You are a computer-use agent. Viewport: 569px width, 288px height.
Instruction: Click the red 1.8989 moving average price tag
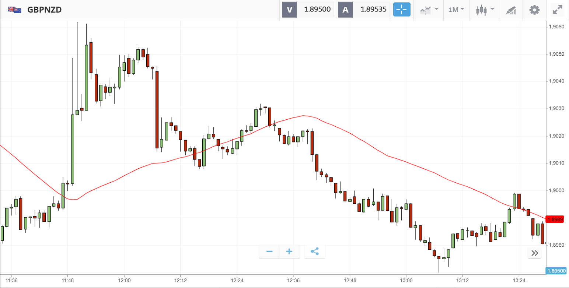pyautogui.click(x=555, y=219)
